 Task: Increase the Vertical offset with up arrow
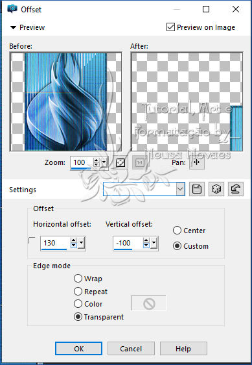[146, 240]
